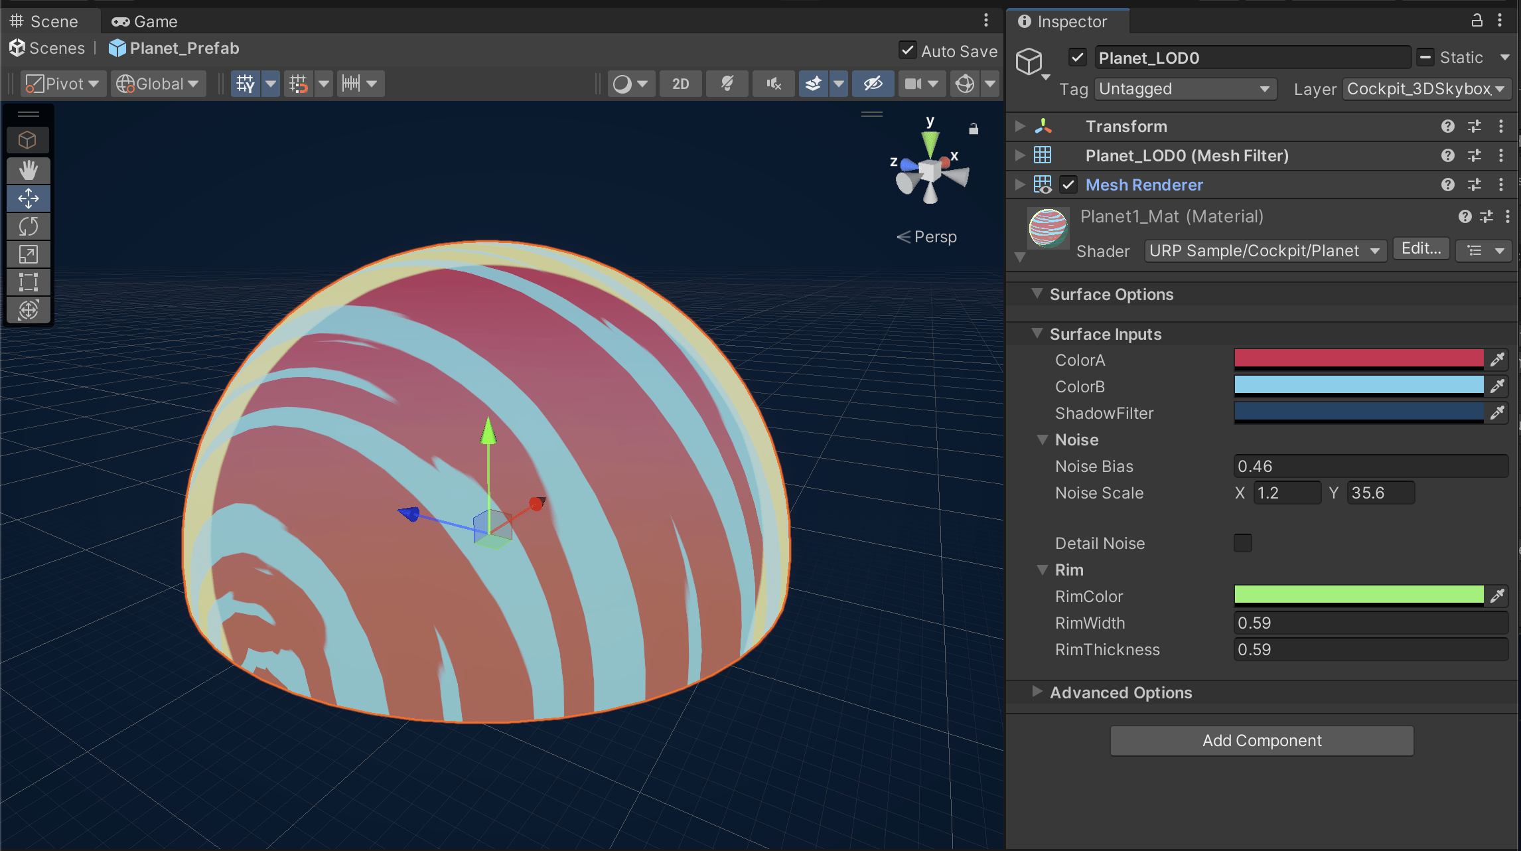Mute scene audio toggle
The width and height of the screenshot is (1521, 851).
coord(773,84)
